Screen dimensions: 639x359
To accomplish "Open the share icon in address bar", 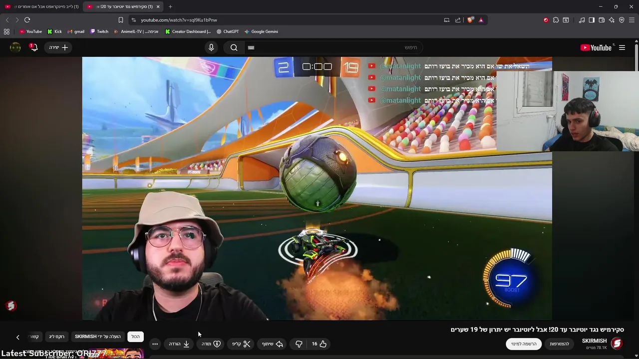I will 458,20.
